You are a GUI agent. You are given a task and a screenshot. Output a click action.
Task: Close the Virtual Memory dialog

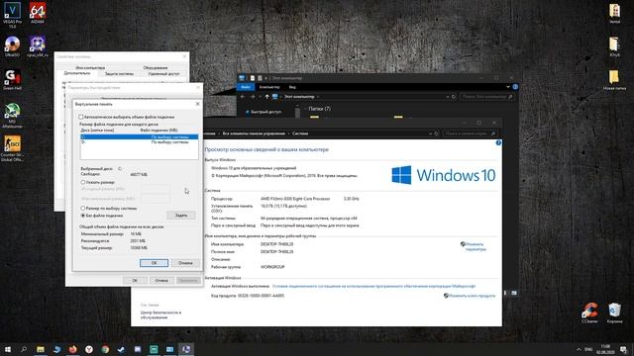tap(198, 104)
